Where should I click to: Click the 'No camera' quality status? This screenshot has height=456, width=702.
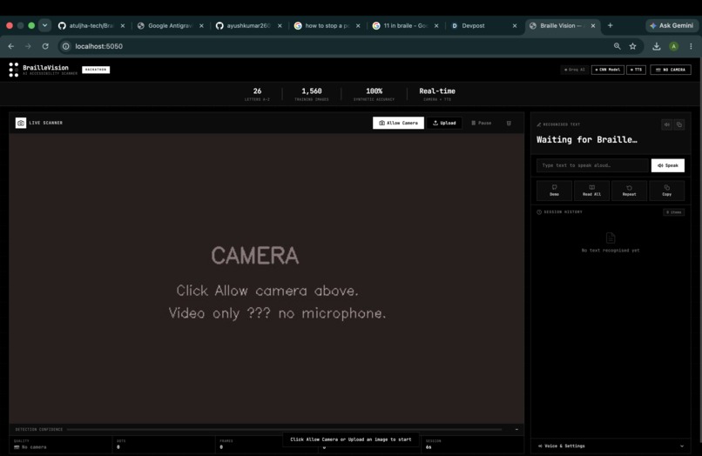click(30, 447)
